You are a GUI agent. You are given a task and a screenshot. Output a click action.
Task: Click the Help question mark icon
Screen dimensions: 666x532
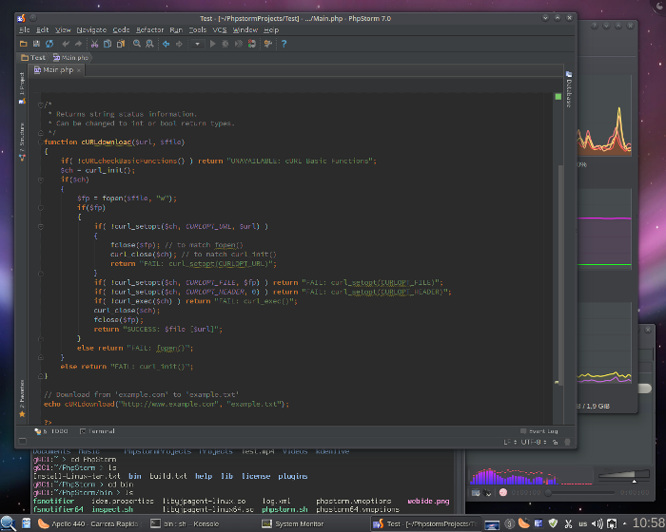[x=284, y=44]
